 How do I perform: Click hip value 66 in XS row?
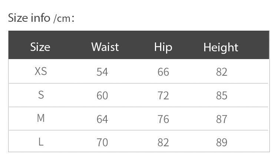coord(163,72)
